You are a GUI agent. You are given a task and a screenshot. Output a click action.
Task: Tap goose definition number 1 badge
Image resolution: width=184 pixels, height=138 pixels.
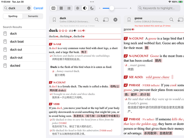[x=126, y=38]
